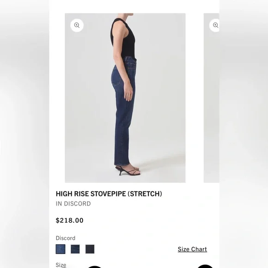Tap the magnifier icon on the next photo
Screen dimensions: 268x268
click(214, 25)
